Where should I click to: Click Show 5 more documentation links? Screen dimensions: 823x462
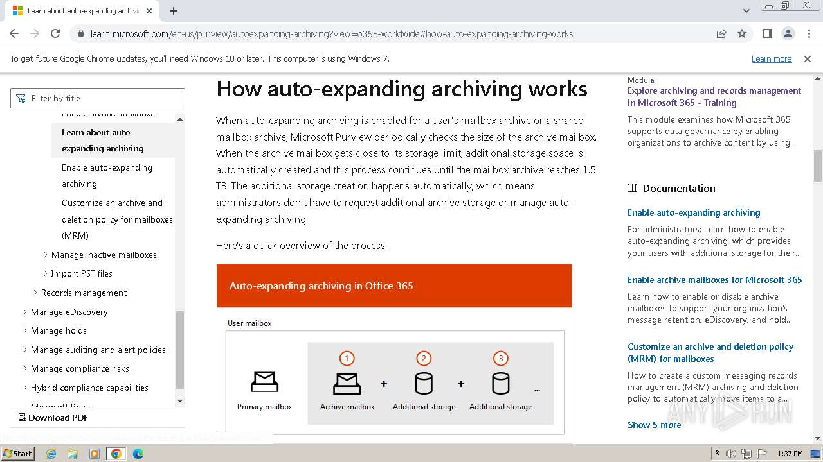click(x=654, y=425)
